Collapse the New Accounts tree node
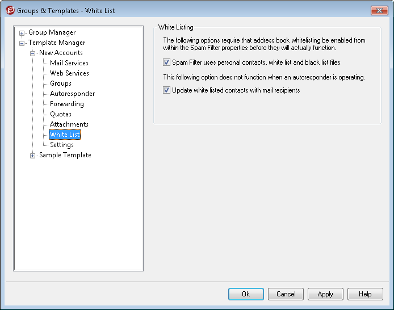 [33, 53]
